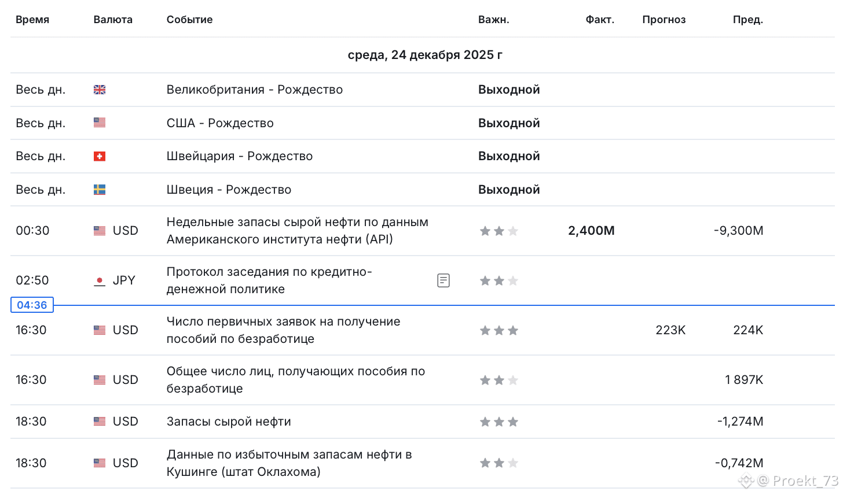Open the API weekly crude oil stocks event
843x495 pixels.
point(298,231)
